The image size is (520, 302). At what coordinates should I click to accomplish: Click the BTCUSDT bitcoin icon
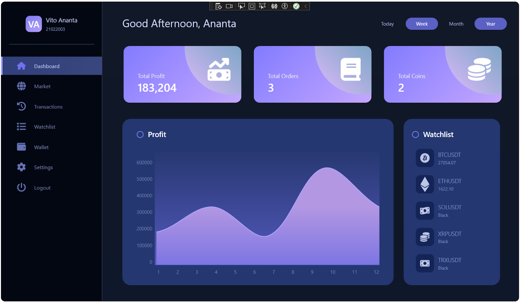[425, 158]
